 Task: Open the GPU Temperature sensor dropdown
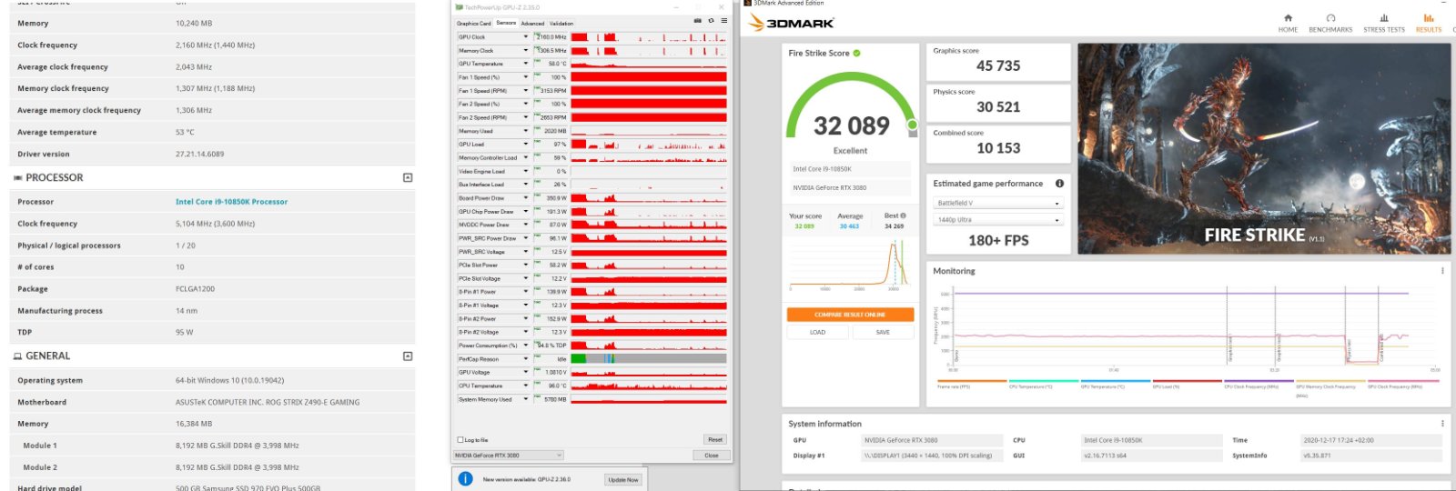526,64
